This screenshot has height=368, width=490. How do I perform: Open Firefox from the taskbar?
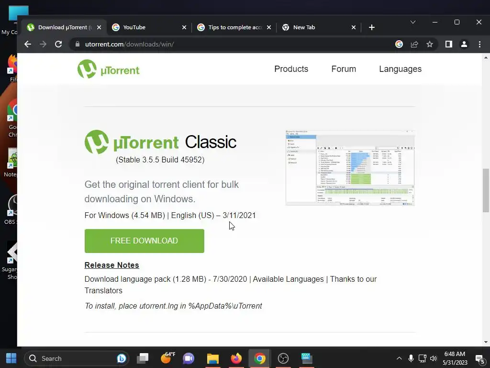click(x=236, y=358)
